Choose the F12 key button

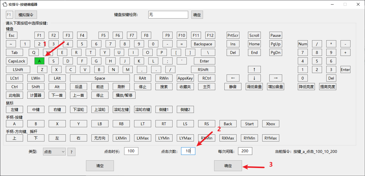[x=210, y=35]
